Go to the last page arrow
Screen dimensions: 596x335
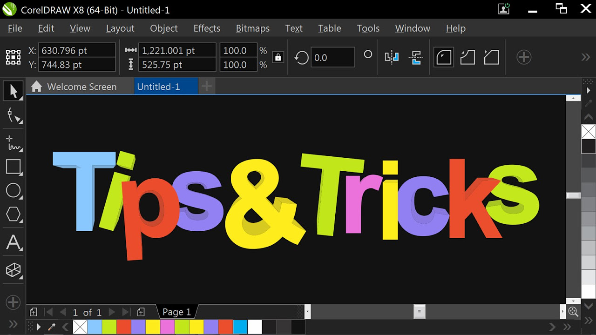pos(126,312)
